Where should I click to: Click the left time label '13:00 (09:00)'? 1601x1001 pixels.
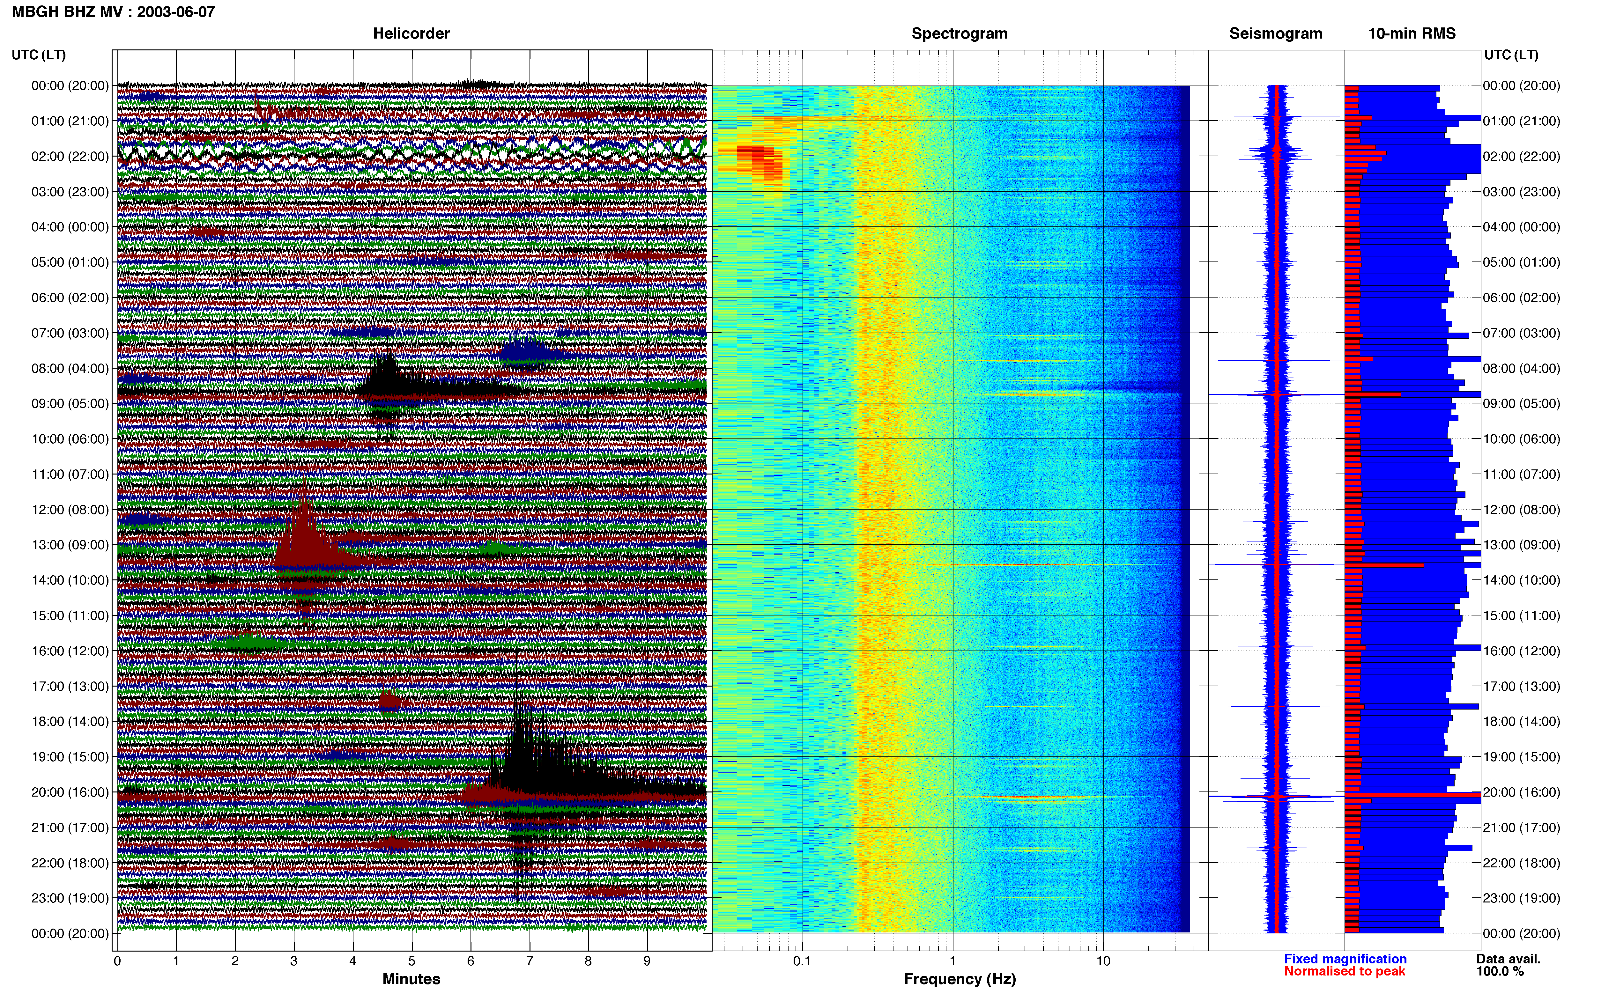pos(70,545)
